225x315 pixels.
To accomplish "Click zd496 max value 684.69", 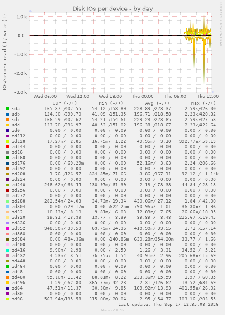I will [208, 283].
